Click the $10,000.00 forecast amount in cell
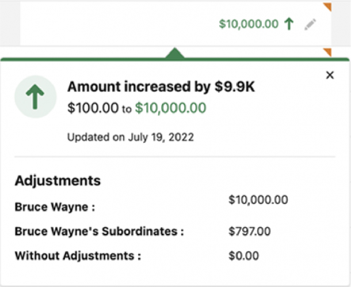Viewport: 351px width, 287px height. pyautogui.click(x=249, y=24)
